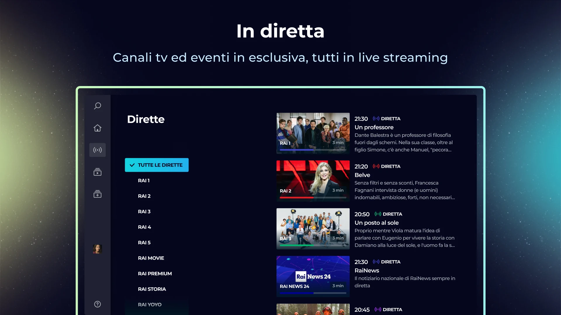Open the search magnifier icon
Image resolution: width=561 pixels, height=315 pixels.
click(97, 106)
